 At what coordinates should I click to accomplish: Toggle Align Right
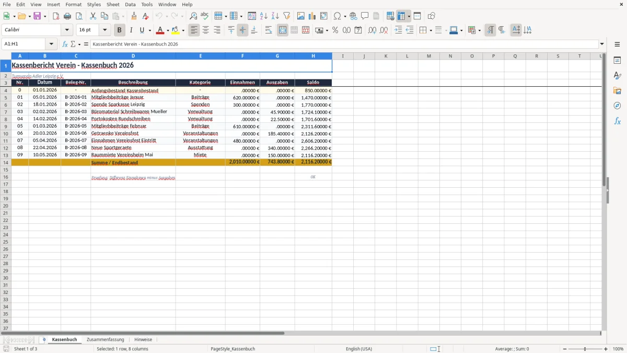(x=217, y=30)
